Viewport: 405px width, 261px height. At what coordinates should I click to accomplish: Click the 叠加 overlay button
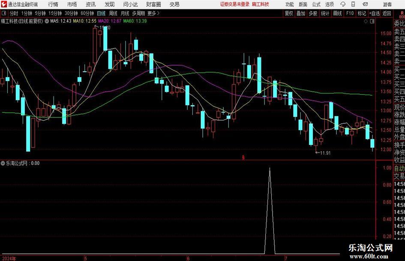point(301,13)
